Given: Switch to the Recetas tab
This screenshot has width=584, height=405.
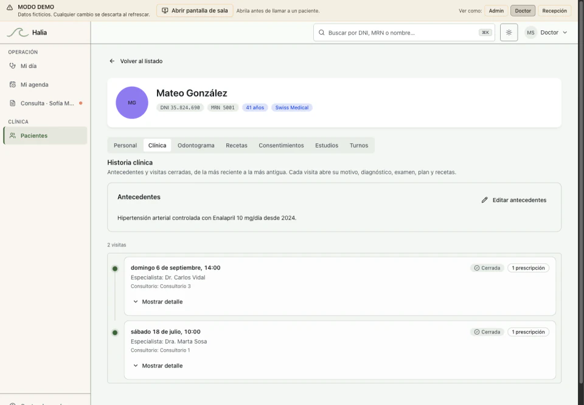Looking at the screenshot, I should pos(237,145).
